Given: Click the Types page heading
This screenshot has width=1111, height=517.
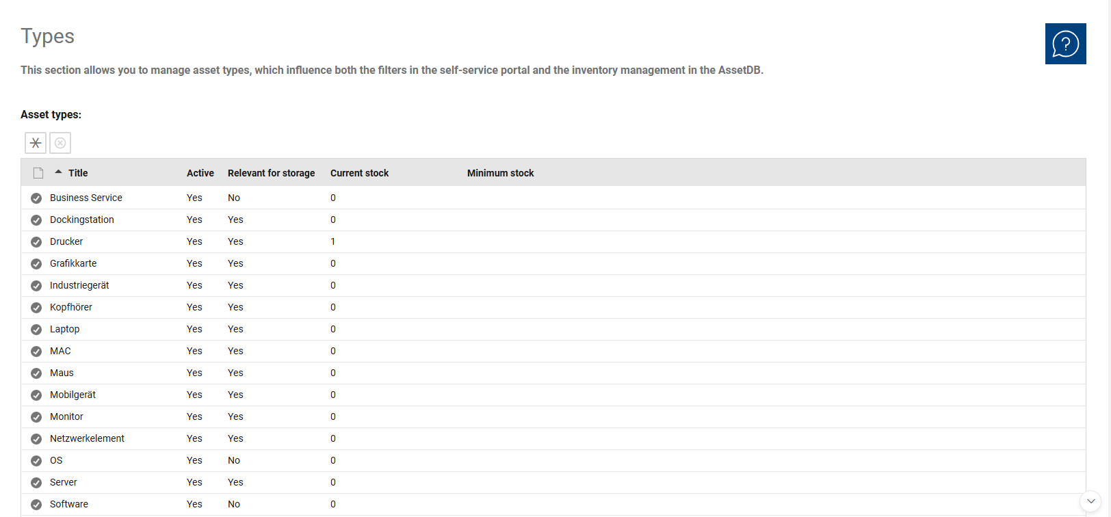Looking at the screenshot, I should 47,36.
